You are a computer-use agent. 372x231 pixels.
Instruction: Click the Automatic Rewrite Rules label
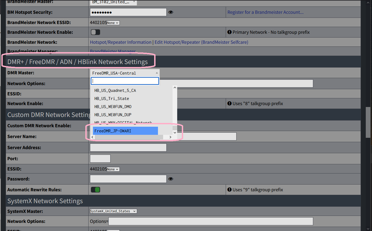point(34,190)
